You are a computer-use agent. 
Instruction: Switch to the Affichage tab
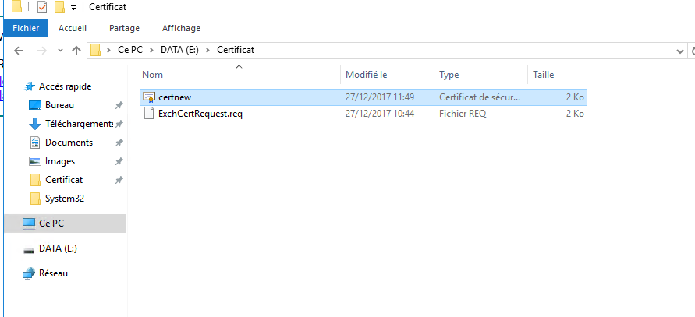(181, 28)
